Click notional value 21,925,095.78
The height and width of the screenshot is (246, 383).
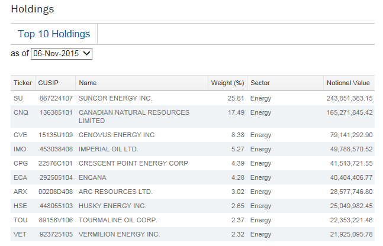[351, 234]
